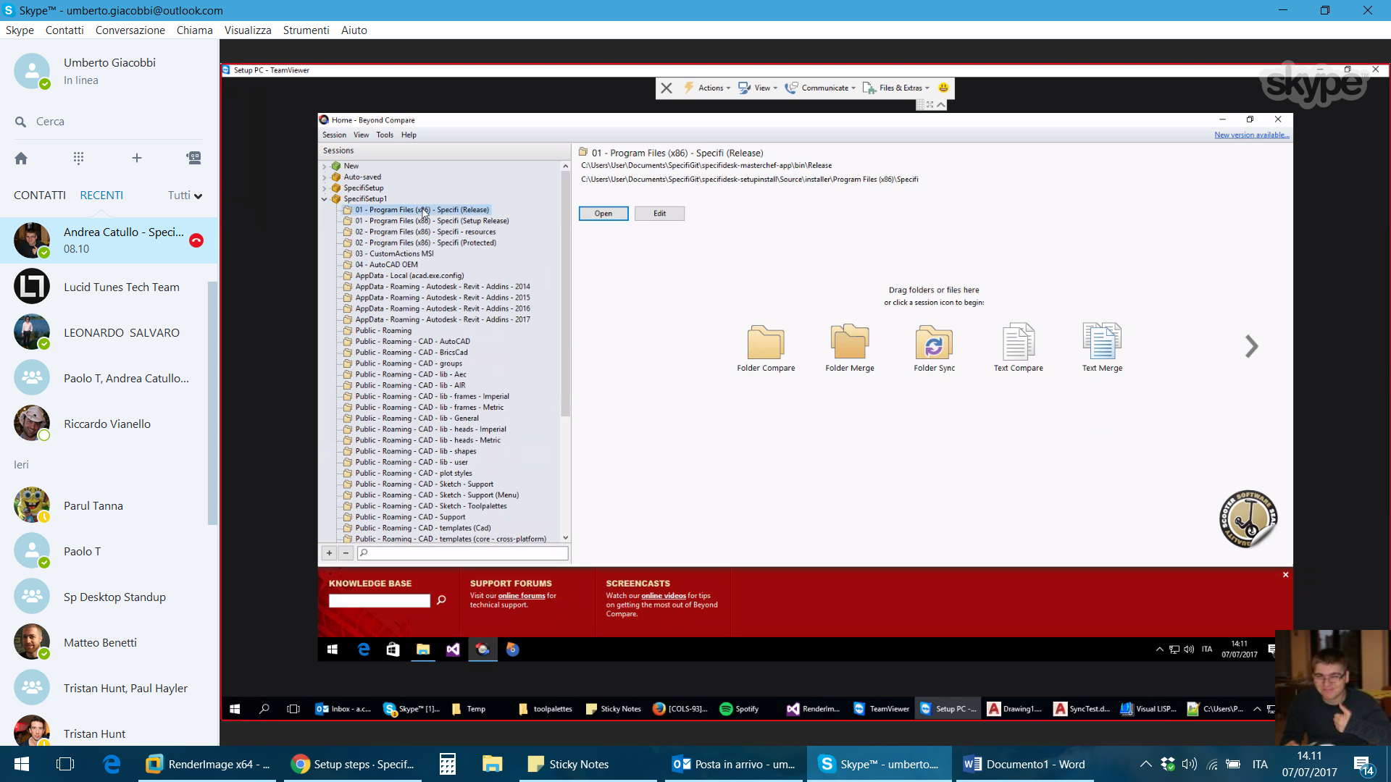Click the add contact plus icon

(x=136, y=158)
